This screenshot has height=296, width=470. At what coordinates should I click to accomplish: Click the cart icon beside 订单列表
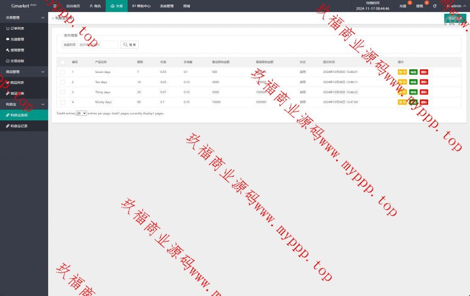click(x=7, y=28)
